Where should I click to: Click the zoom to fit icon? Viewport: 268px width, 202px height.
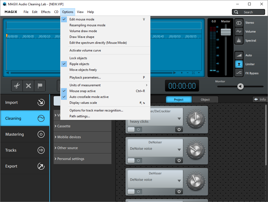coord(193,73)
